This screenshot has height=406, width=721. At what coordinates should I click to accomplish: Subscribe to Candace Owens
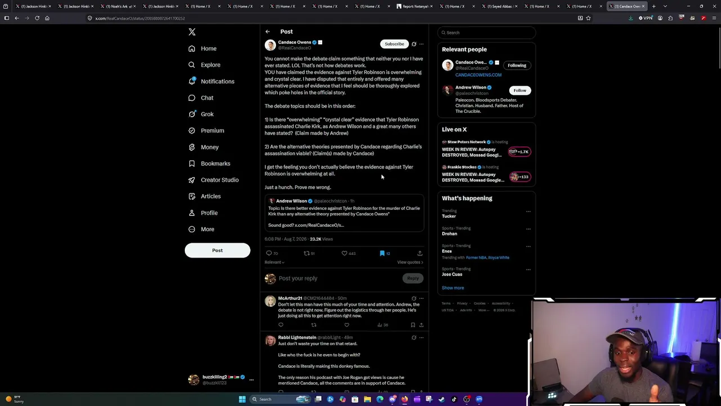point(394,44)
